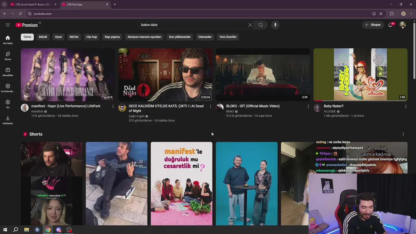Open Abonelikler in the sidebar

(8, 72)
